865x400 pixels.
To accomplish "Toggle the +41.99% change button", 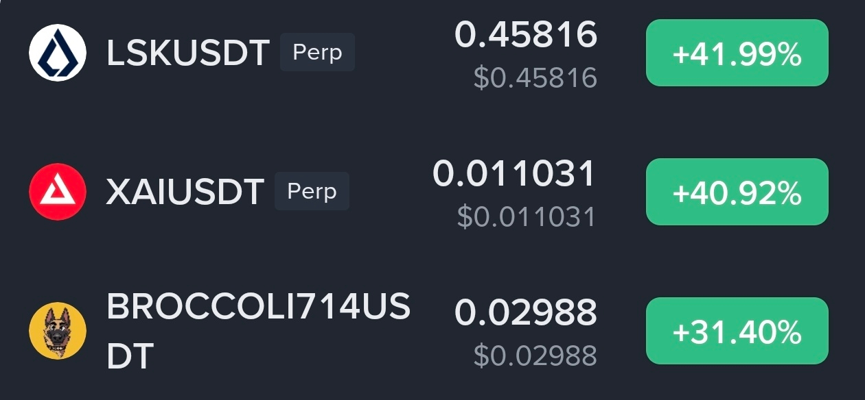I will pos(737,53).
